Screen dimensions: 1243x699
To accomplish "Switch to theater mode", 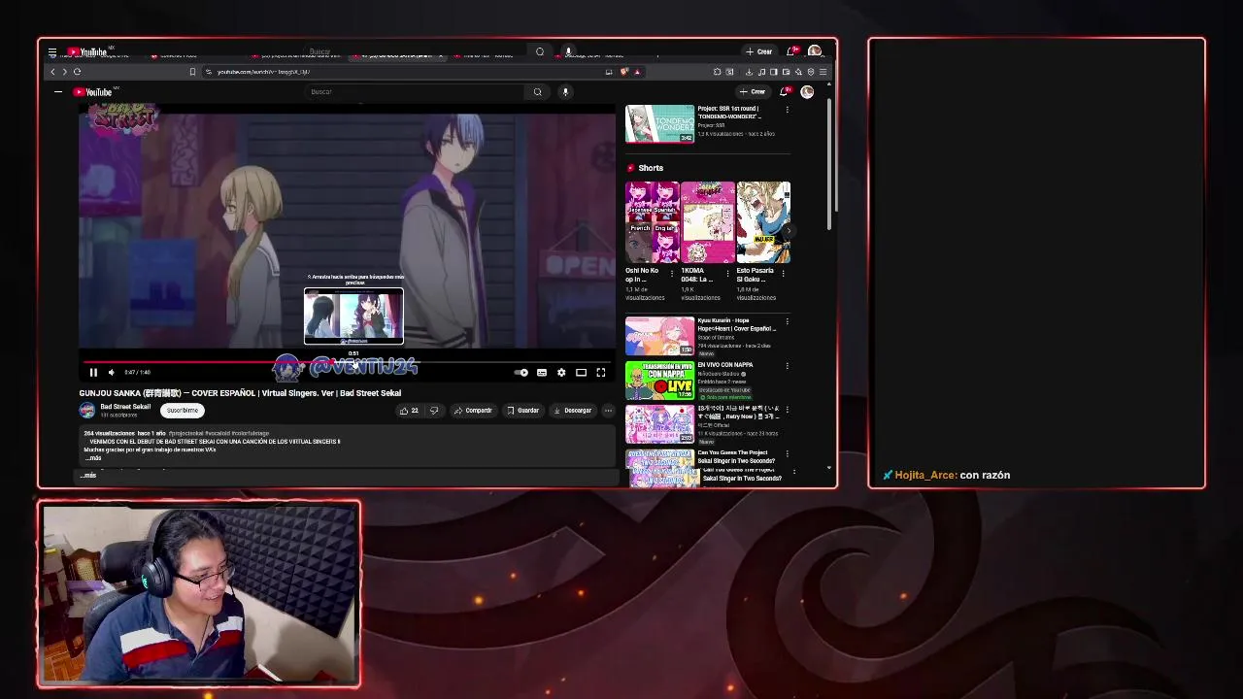I will pyautogui.click(x=581, y=373).
